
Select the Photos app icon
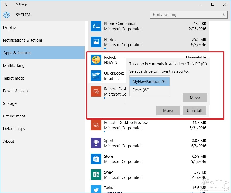tap(96, 42)
